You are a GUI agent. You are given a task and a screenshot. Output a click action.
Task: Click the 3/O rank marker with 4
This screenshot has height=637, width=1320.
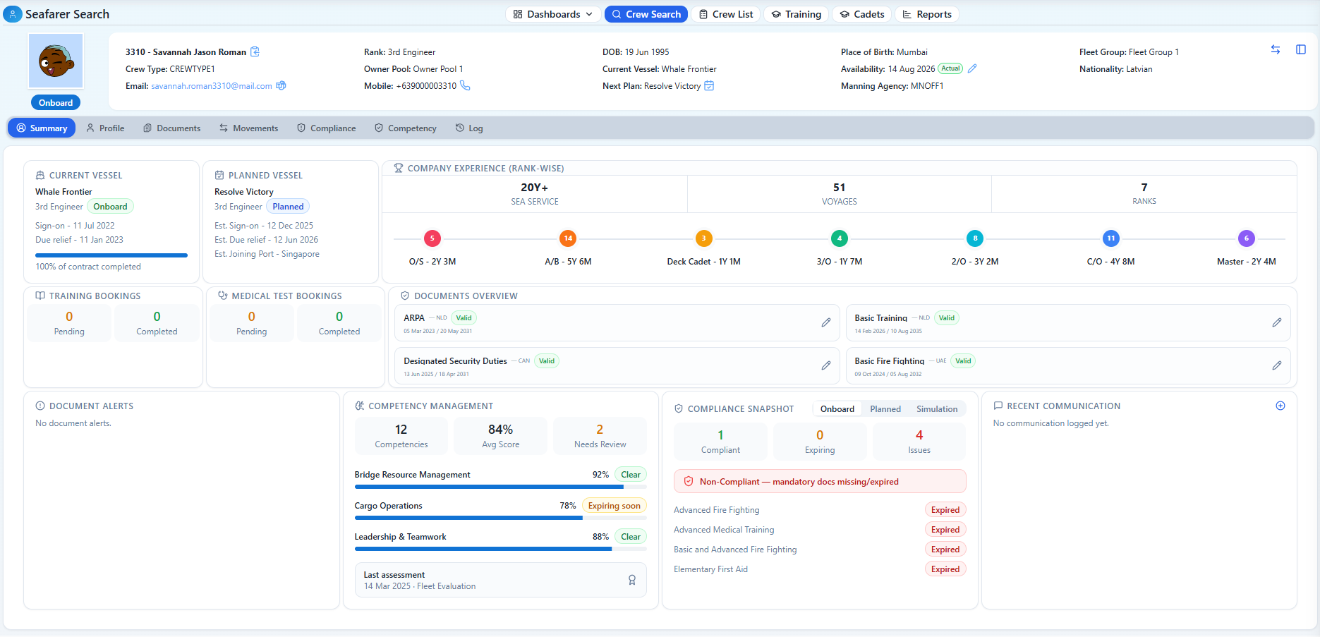click(x=840, y=238)
